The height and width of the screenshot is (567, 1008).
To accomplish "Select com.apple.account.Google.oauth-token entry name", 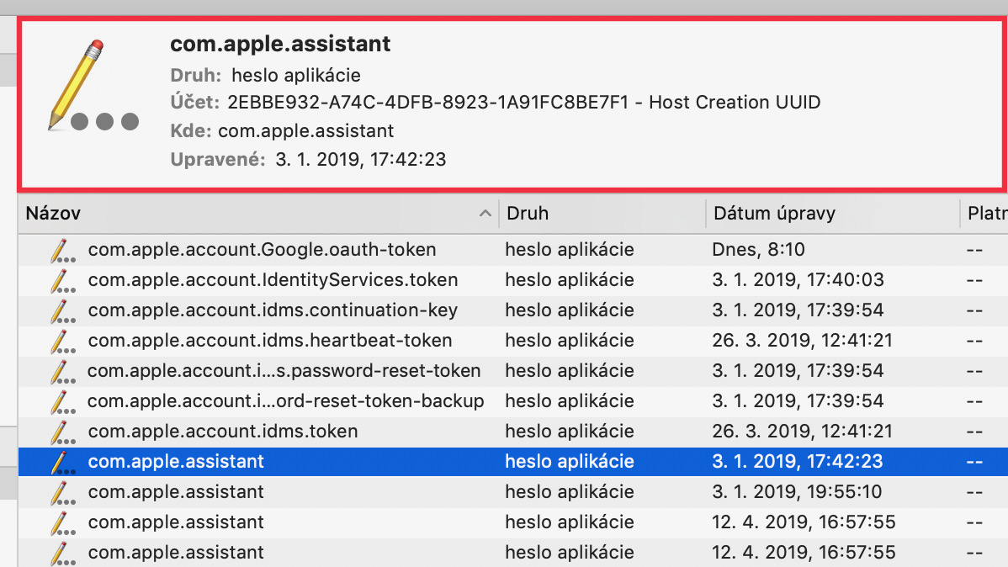I will (262, 249).
